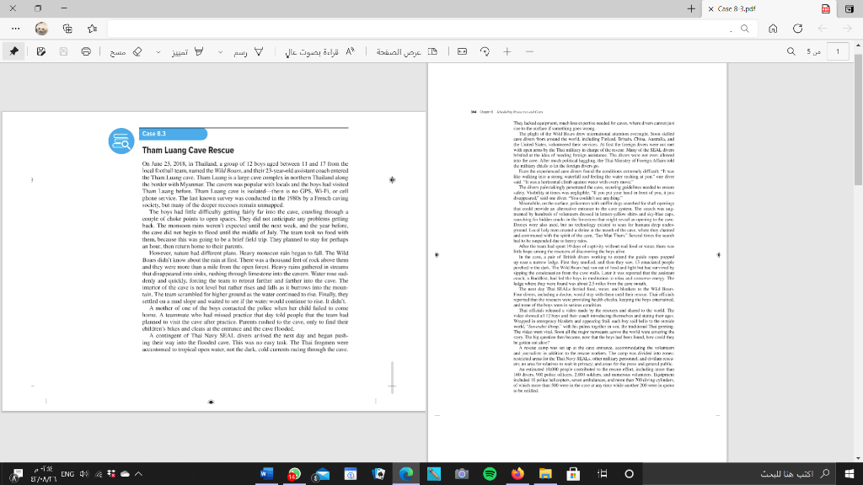The height and width of the screenshot is (485, 863).
Task: Open WhatsApp from the taskbar
Action: tap(294, 473)
